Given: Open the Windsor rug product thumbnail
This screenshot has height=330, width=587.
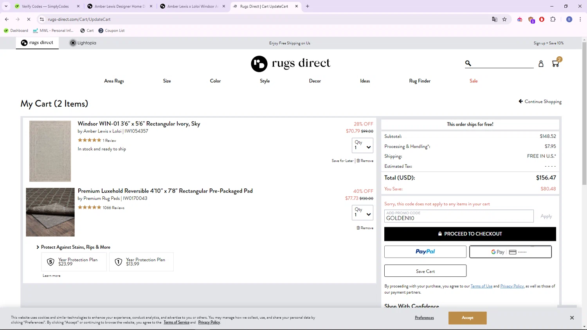Looking at the screenshot, I should [x=50, y=151].
